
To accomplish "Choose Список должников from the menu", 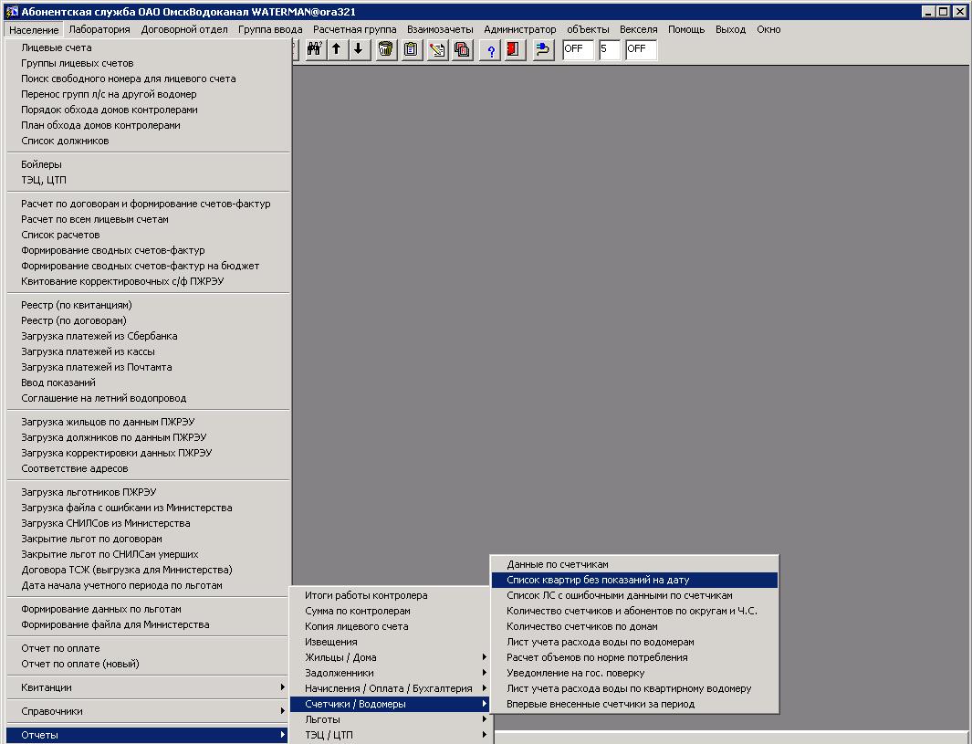I will click(65, 141).
